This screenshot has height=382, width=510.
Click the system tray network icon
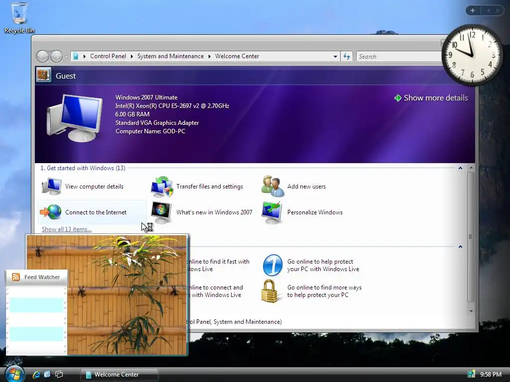click(x=472, y=374)
